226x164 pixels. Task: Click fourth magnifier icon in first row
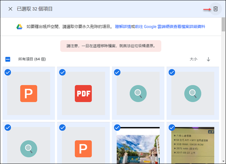click(x=193, y=94)
